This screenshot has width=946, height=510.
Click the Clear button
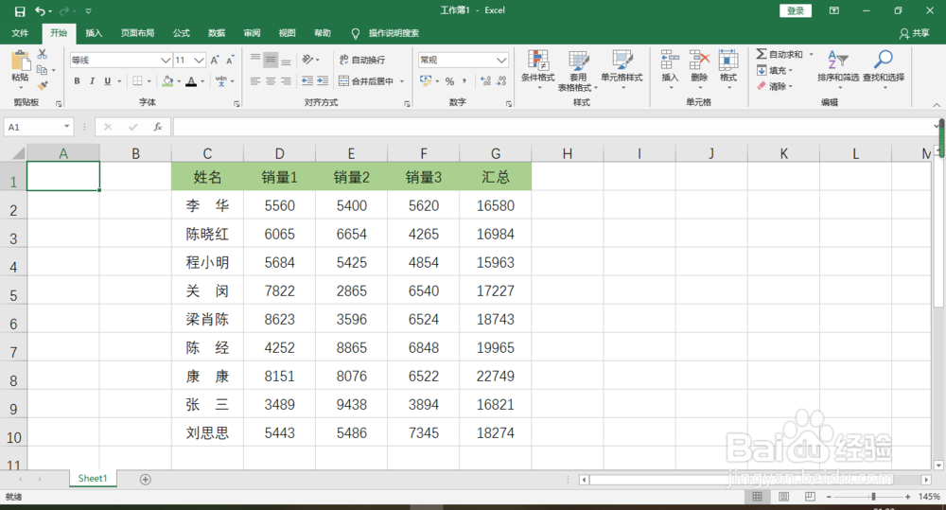[x=774, y=86]
